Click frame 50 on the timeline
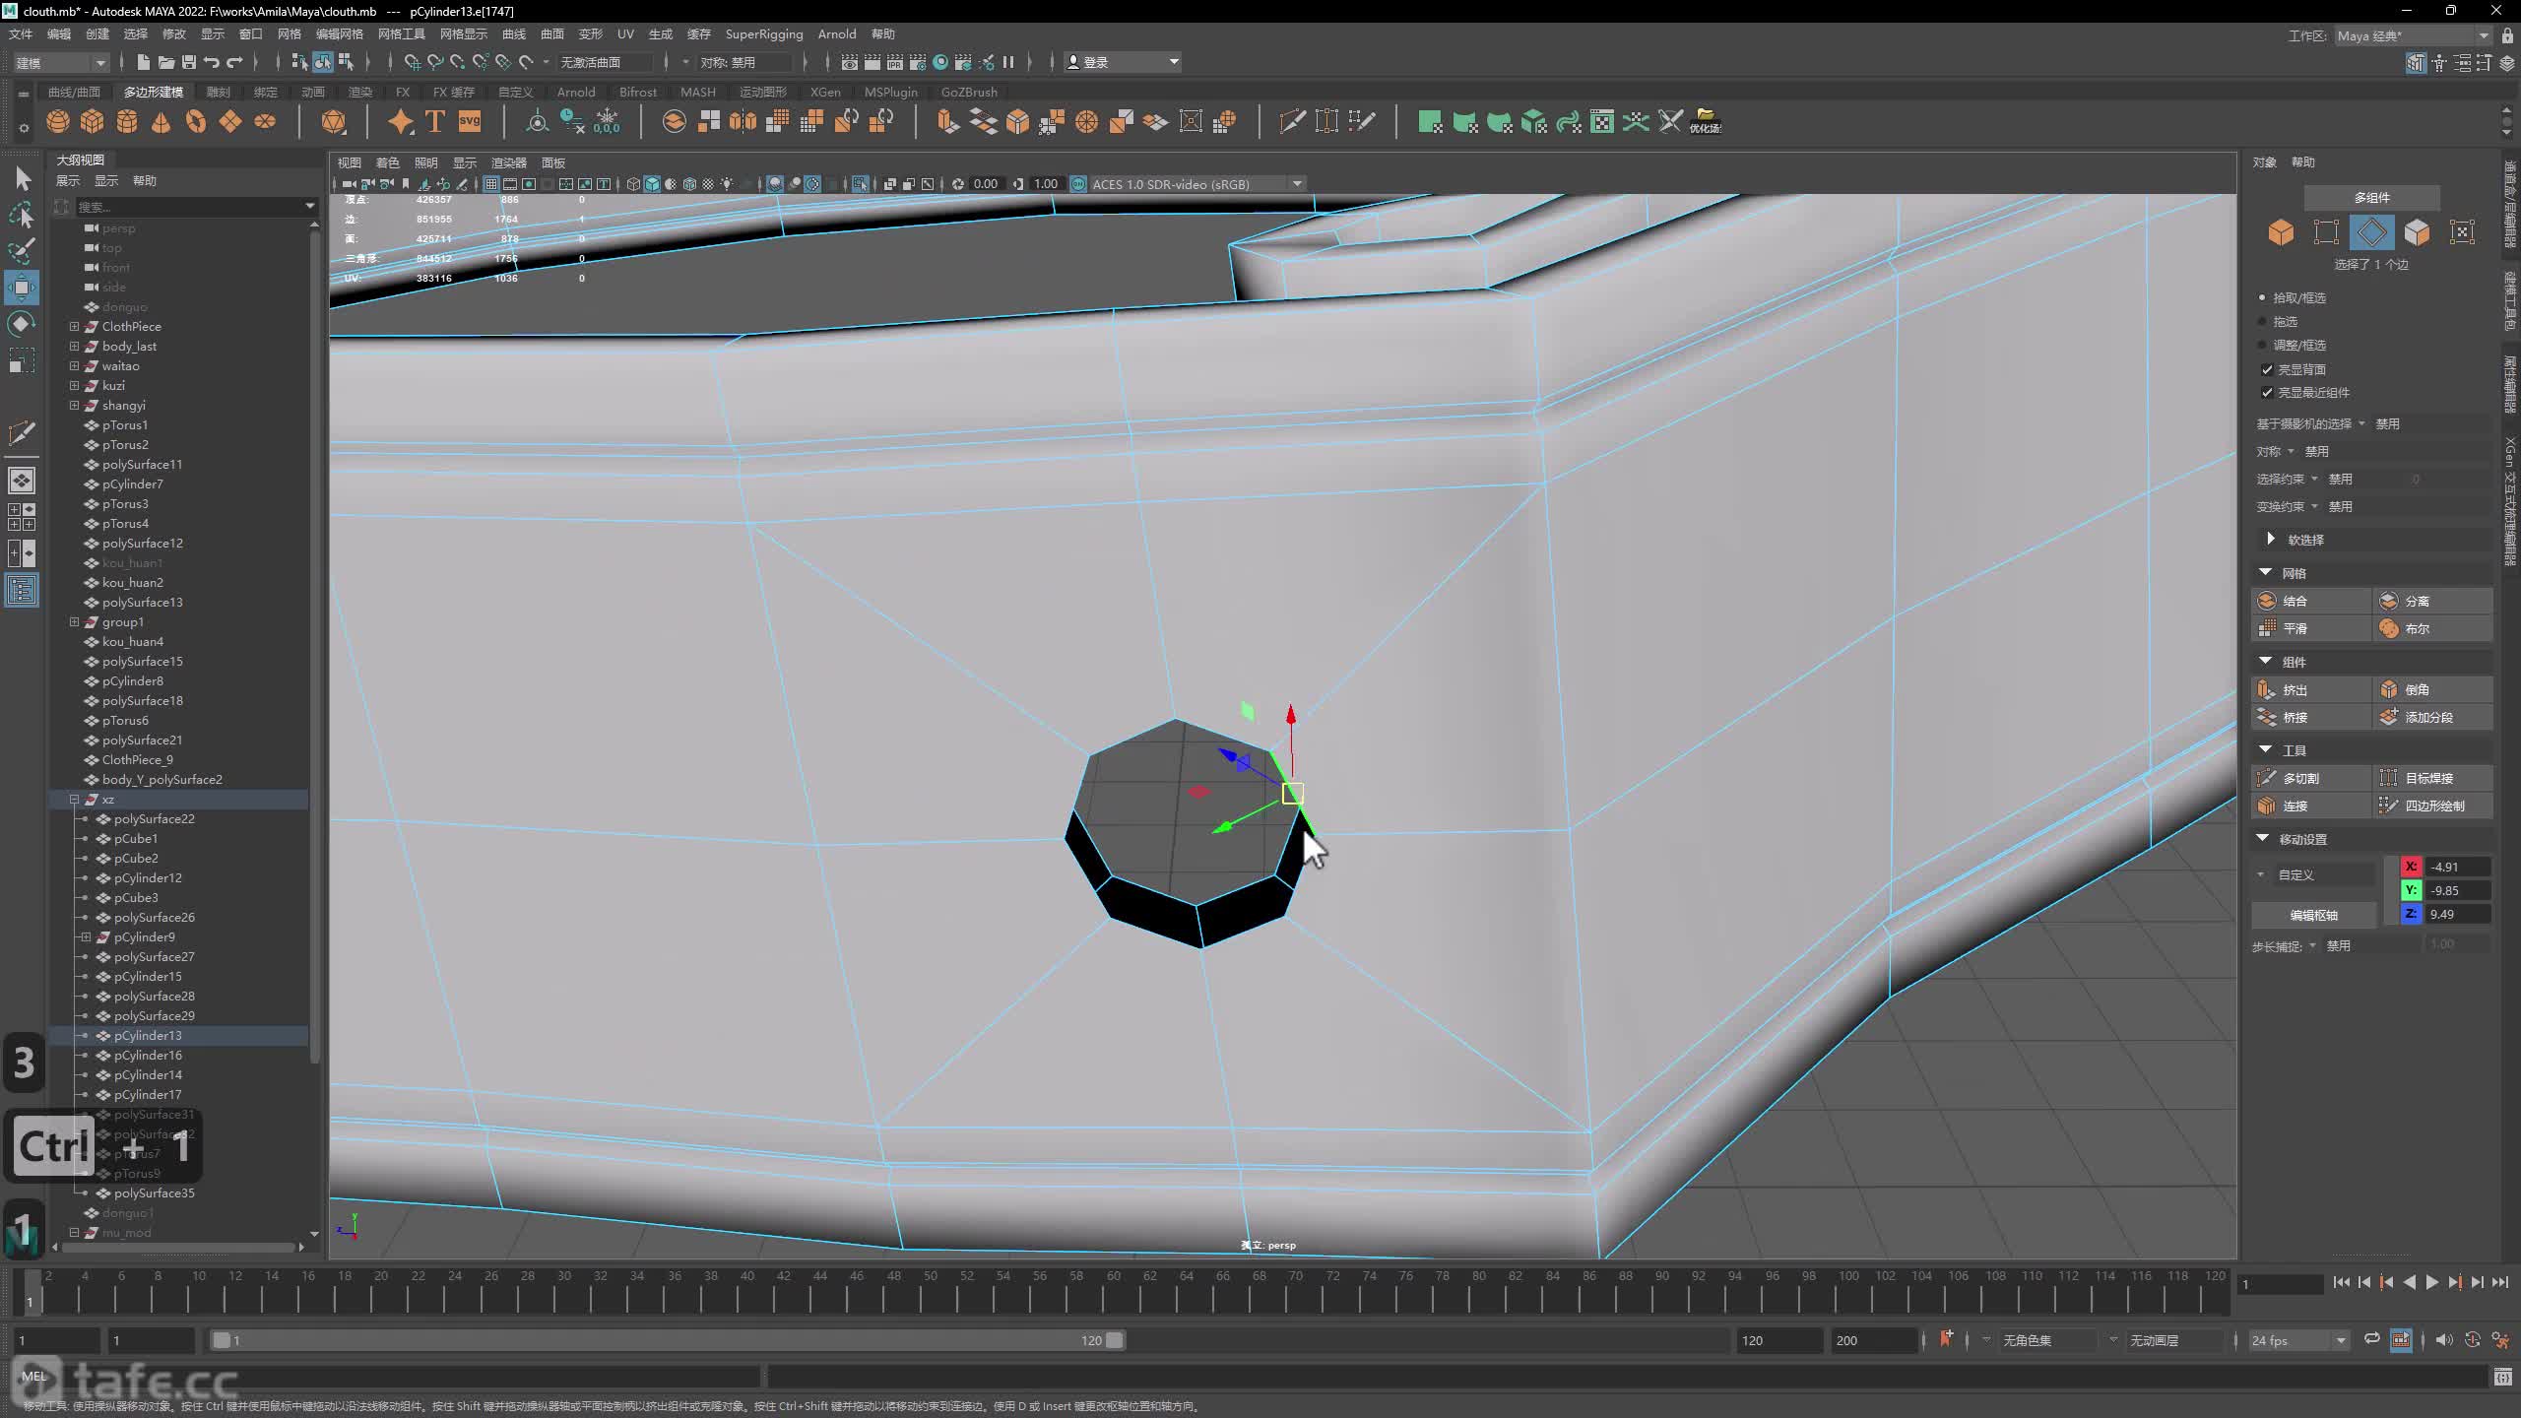This screenshot has height=1418, width=2521. (930, 1292)
